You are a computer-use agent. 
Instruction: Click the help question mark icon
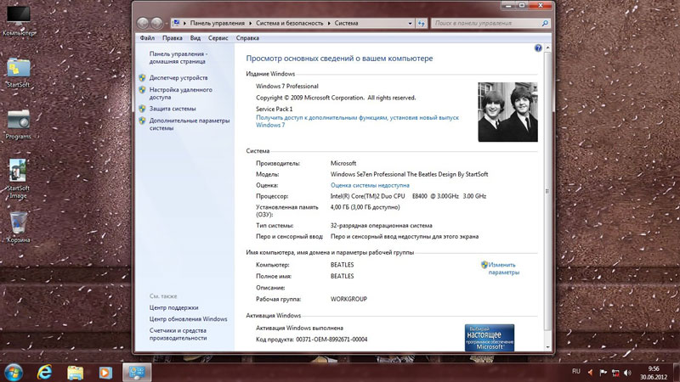[x=538, y=48]
